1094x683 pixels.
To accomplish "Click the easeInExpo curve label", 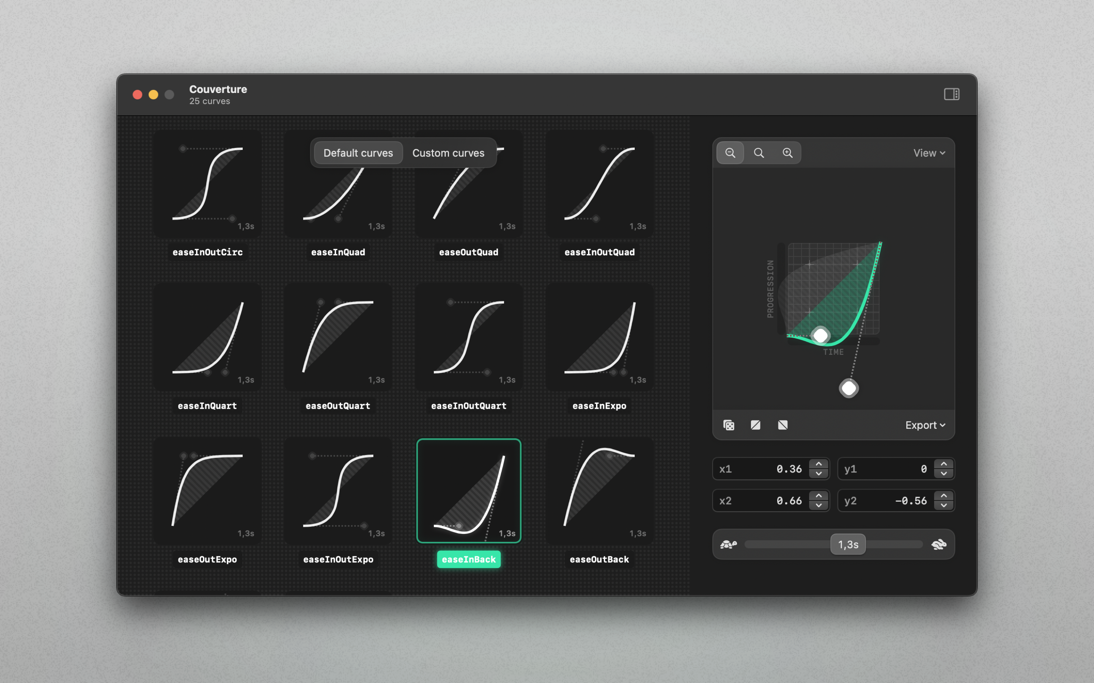I will (x=599, y=406).
